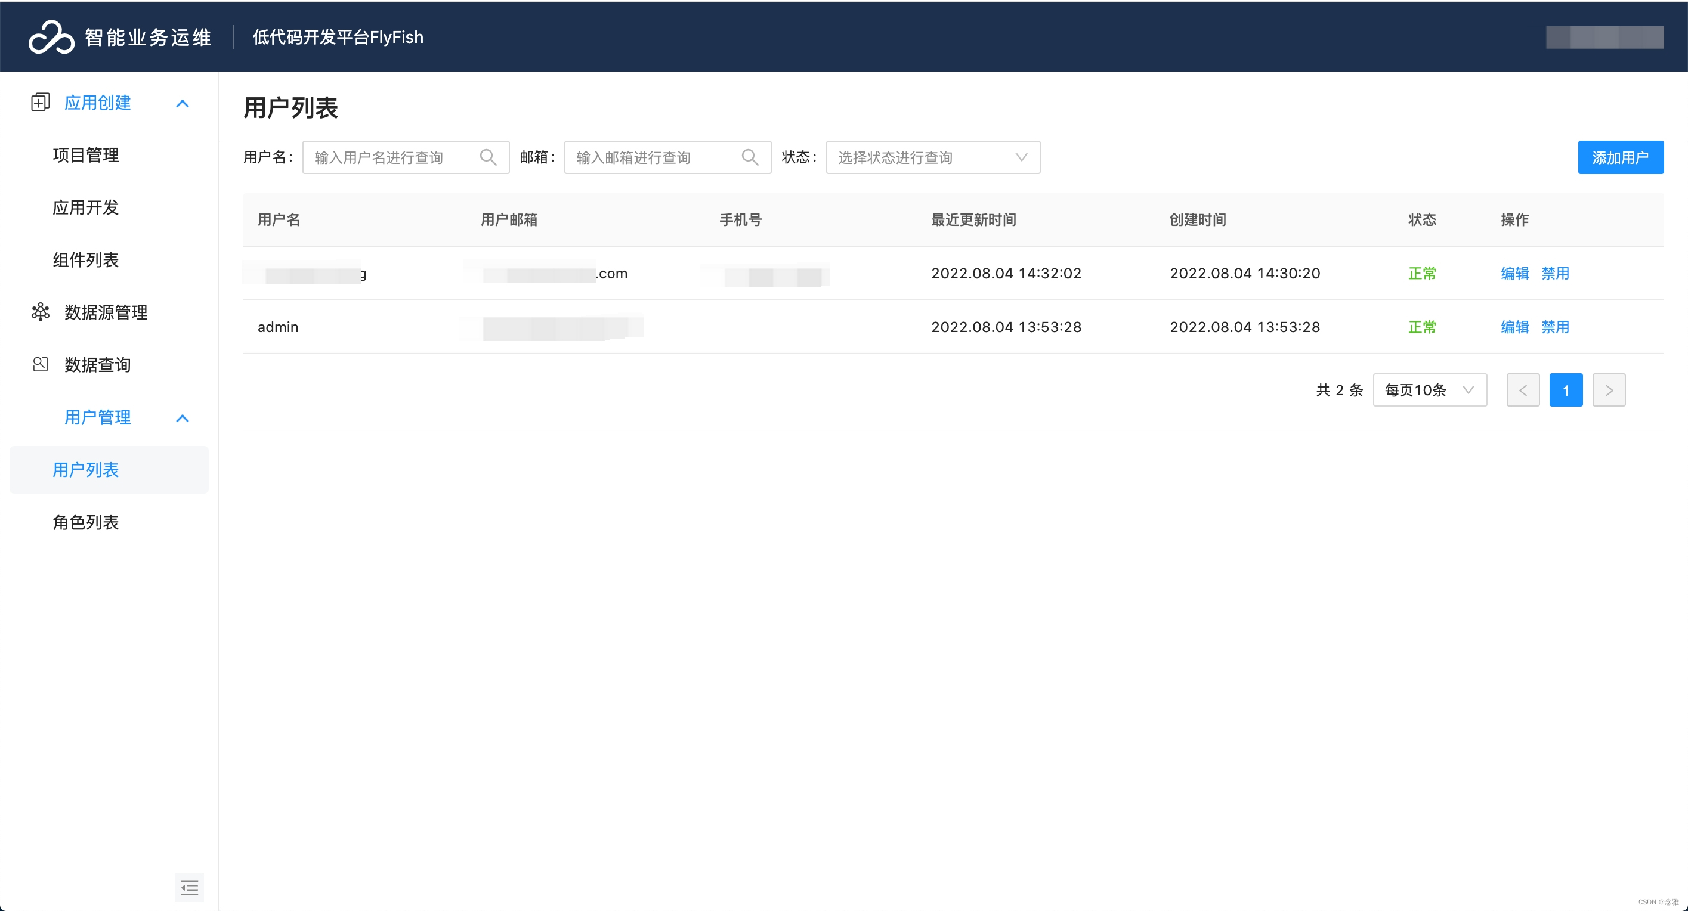1688x911 pixels.
Task: Select 项目管理 in the sidebar menu
Action: [85, 155]
